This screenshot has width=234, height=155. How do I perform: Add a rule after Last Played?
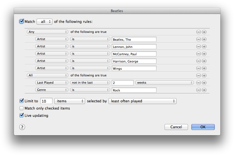(204, 83)
